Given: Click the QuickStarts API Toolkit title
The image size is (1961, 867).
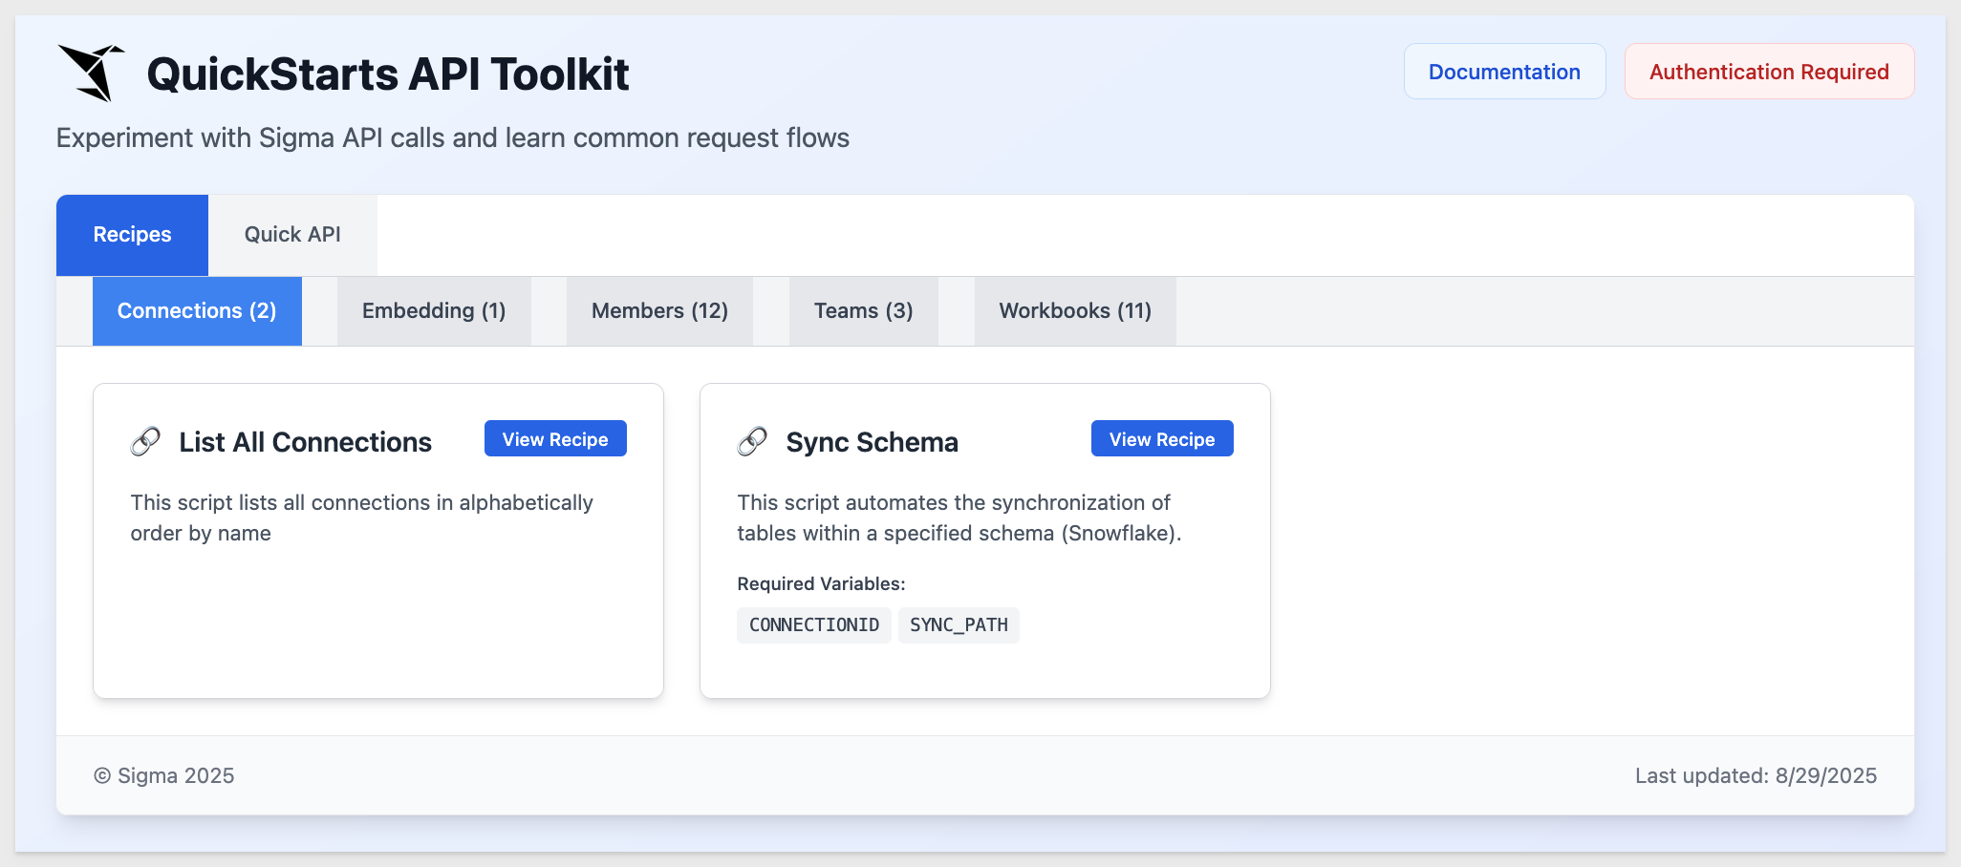Looking at the screenshot, I should pos(388,74).
